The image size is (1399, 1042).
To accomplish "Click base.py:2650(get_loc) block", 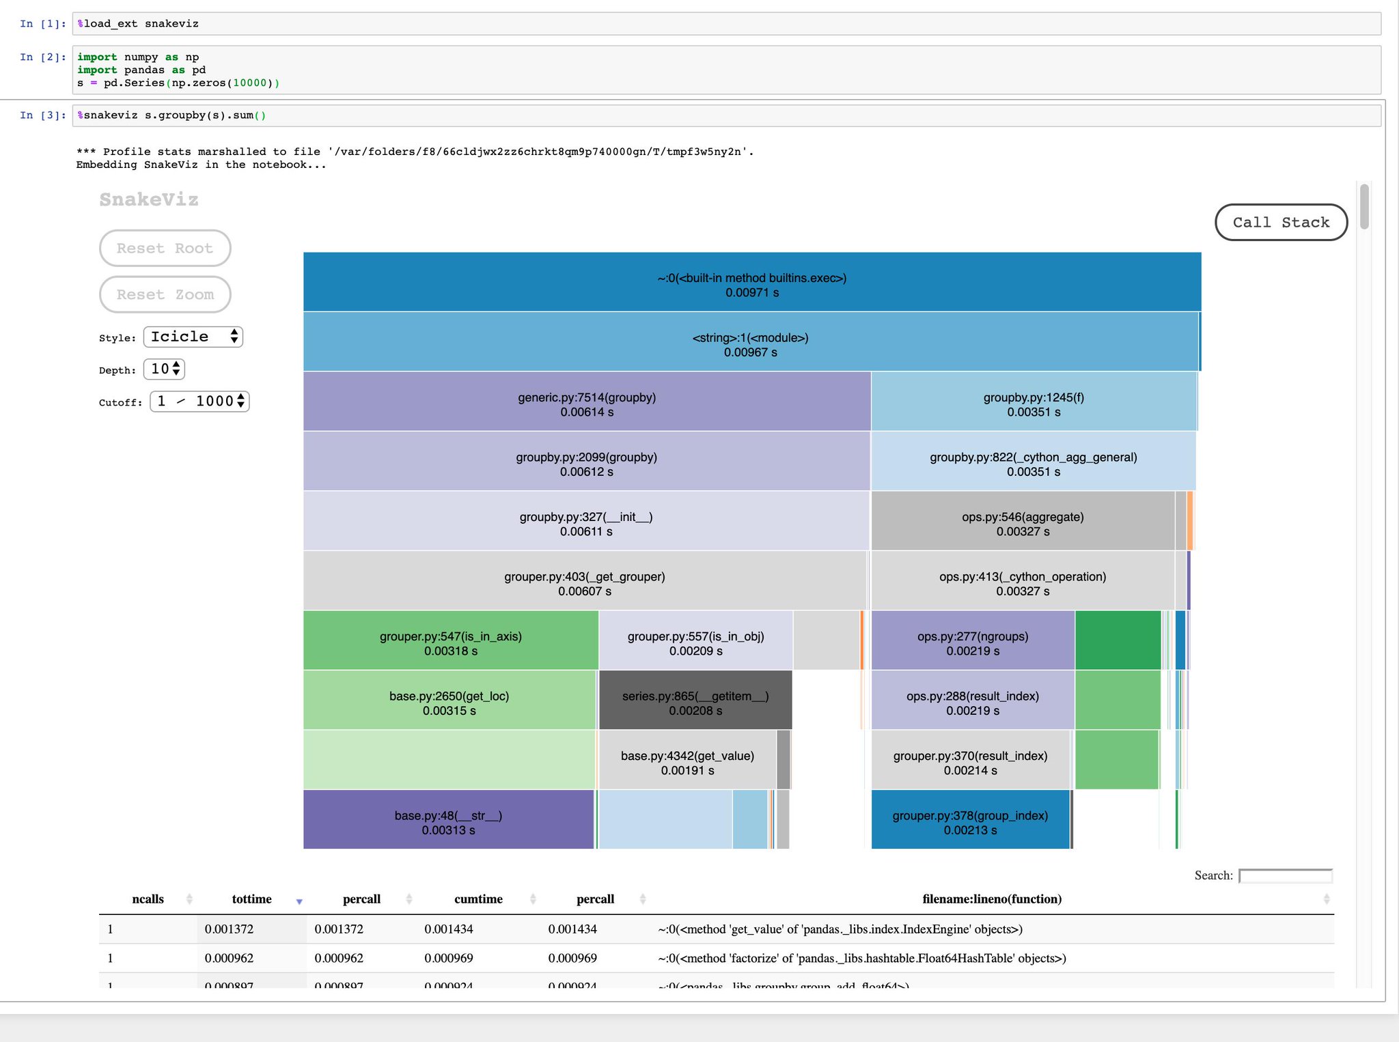I will click(x=449, y=700).
